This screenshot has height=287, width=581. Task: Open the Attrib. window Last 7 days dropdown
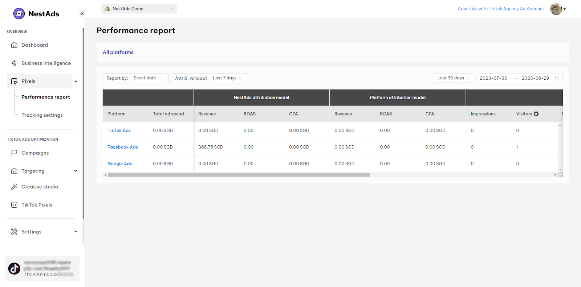(x=210, y=78)
